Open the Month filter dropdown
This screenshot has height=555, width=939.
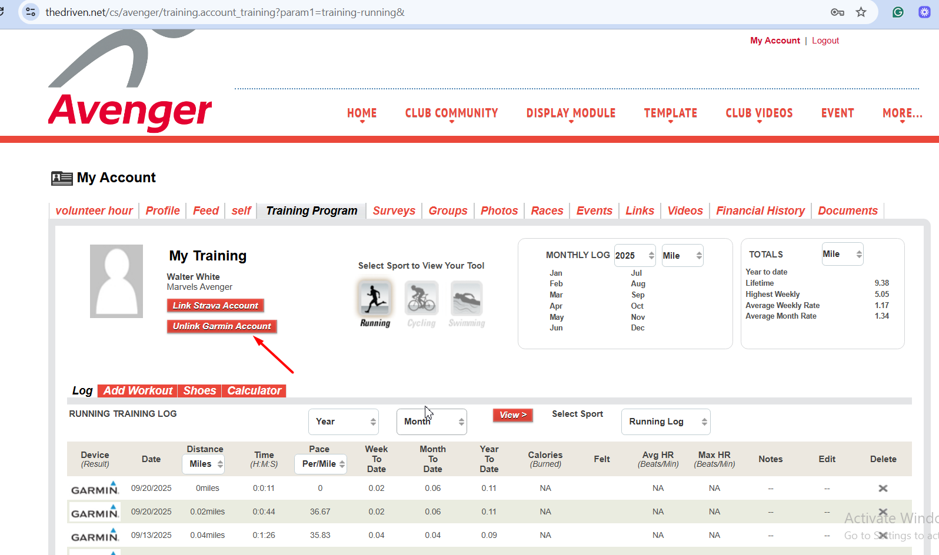pos(431,422)
